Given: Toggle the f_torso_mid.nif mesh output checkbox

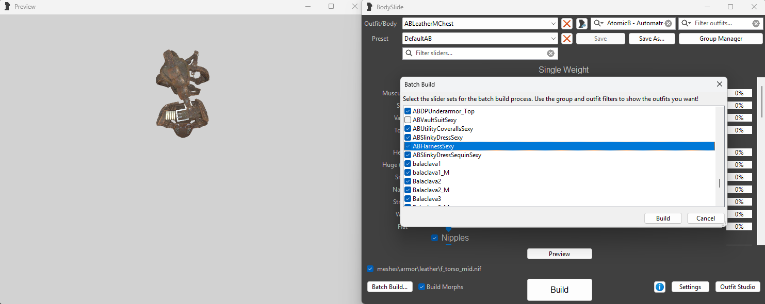Looking at the screenshot, I should (370, 269).
